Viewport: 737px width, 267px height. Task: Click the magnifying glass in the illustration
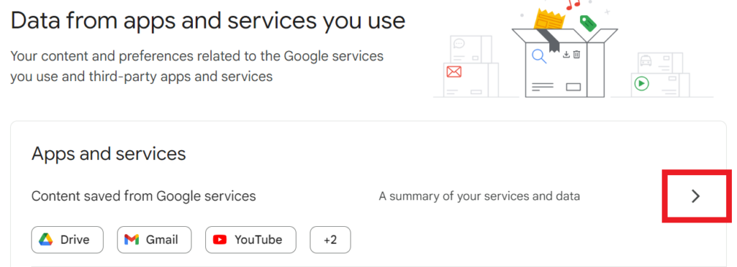[539, 57]
